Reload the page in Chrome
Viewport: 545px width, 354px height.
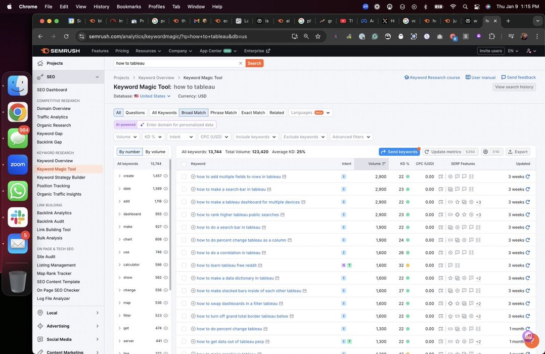click(x=66, y=36)
